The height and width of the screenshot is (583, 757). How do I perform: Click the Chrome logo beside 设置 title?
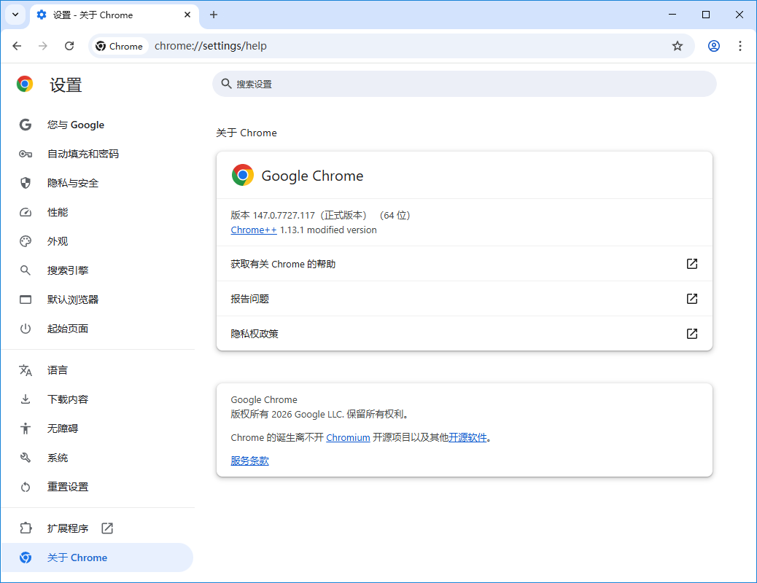[x=25, y=84]
